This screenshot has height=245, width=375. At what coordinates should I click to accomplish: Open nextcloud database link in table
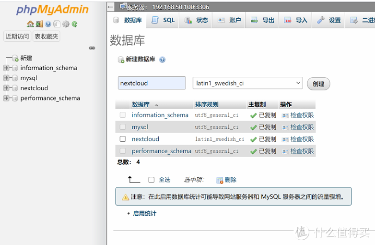click(145, 139)
